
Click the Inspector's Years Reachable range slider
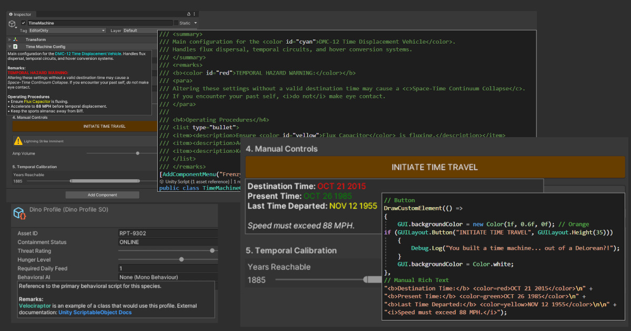coord(105,181)
